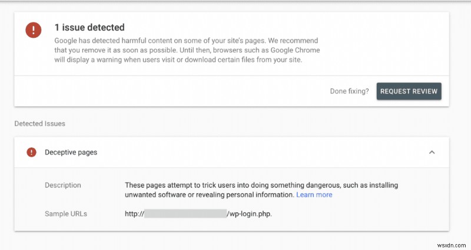This screenshot has height=250, width=471.
Task: Collapse the Deceptive pages section chevron
Action: click(x=432, y=152)
